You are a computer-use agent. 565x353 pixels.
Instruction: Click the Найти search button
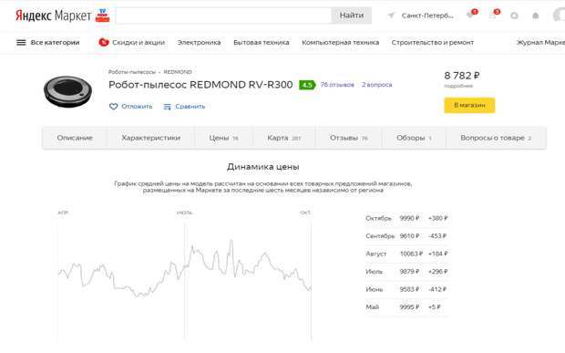[x=352, y=16]
